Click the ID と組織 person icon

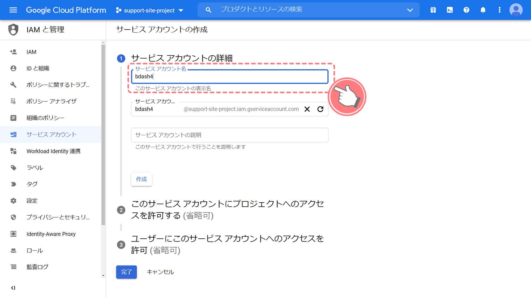coord(13,68)
